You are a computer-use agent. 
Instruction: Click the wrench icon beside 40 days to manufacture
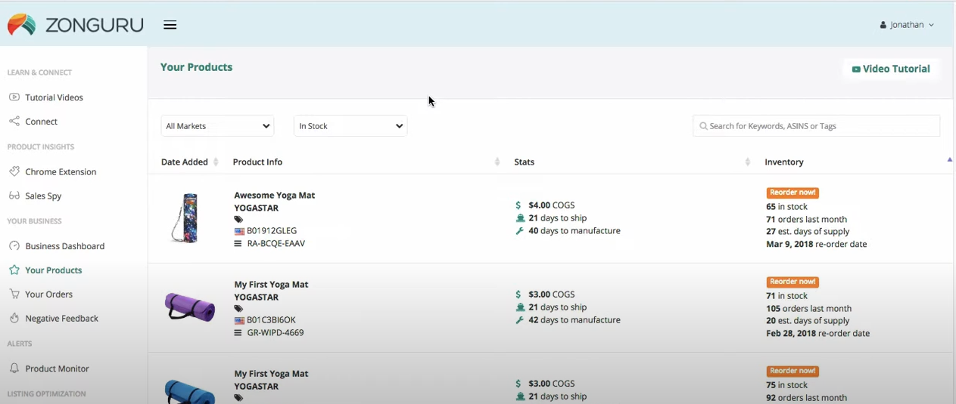pos(519,231)
